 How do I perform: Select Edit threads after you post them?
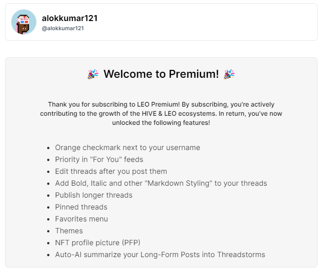coord(111,171)
